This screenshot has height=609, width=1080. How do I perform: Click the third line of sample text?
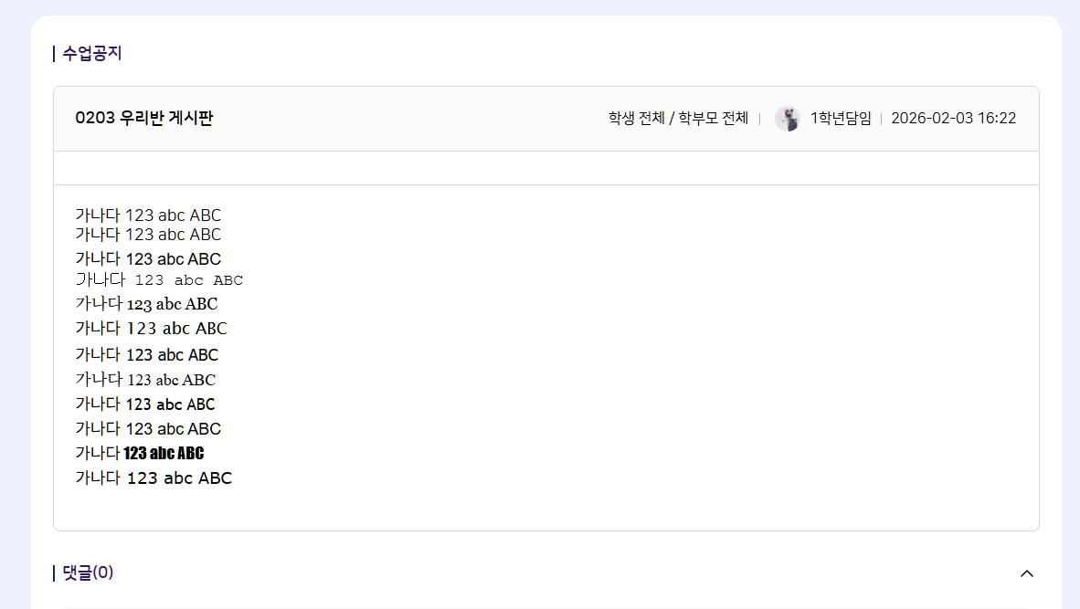(x=148, y=258)
